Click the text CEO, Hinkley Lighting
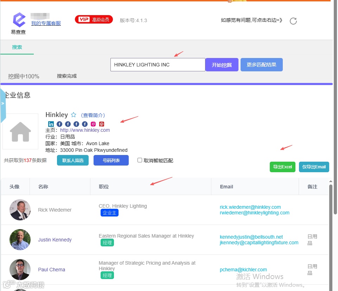This screenshot has height=291, width=338. tap(123, 206)
